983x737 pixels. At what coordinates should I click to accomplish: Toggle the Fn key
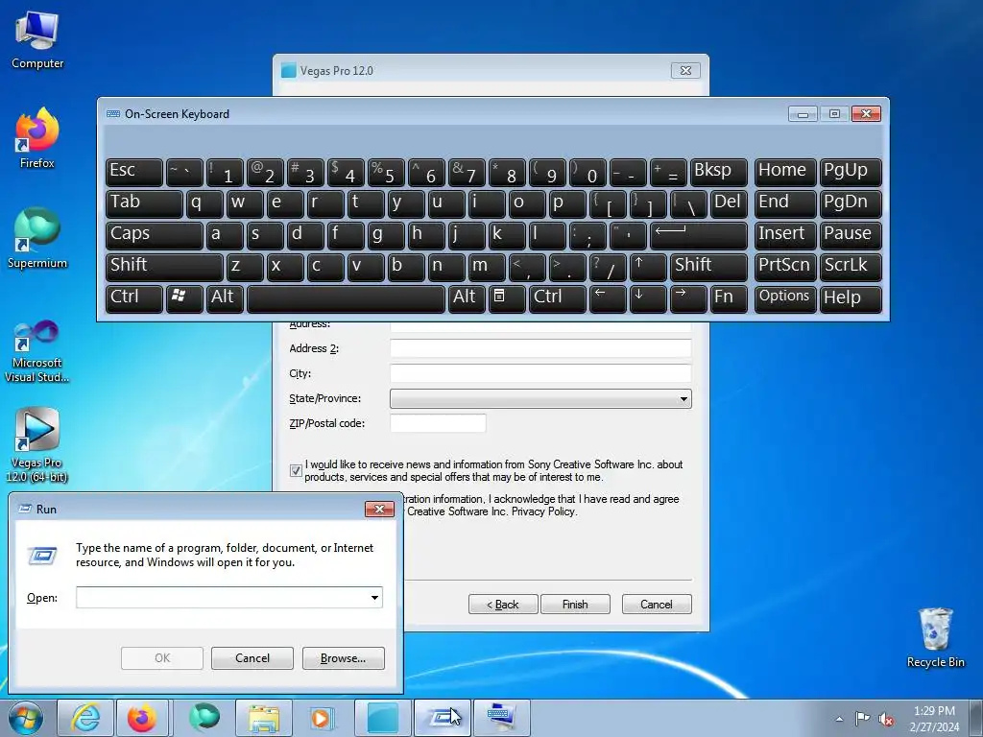(729, 298)
